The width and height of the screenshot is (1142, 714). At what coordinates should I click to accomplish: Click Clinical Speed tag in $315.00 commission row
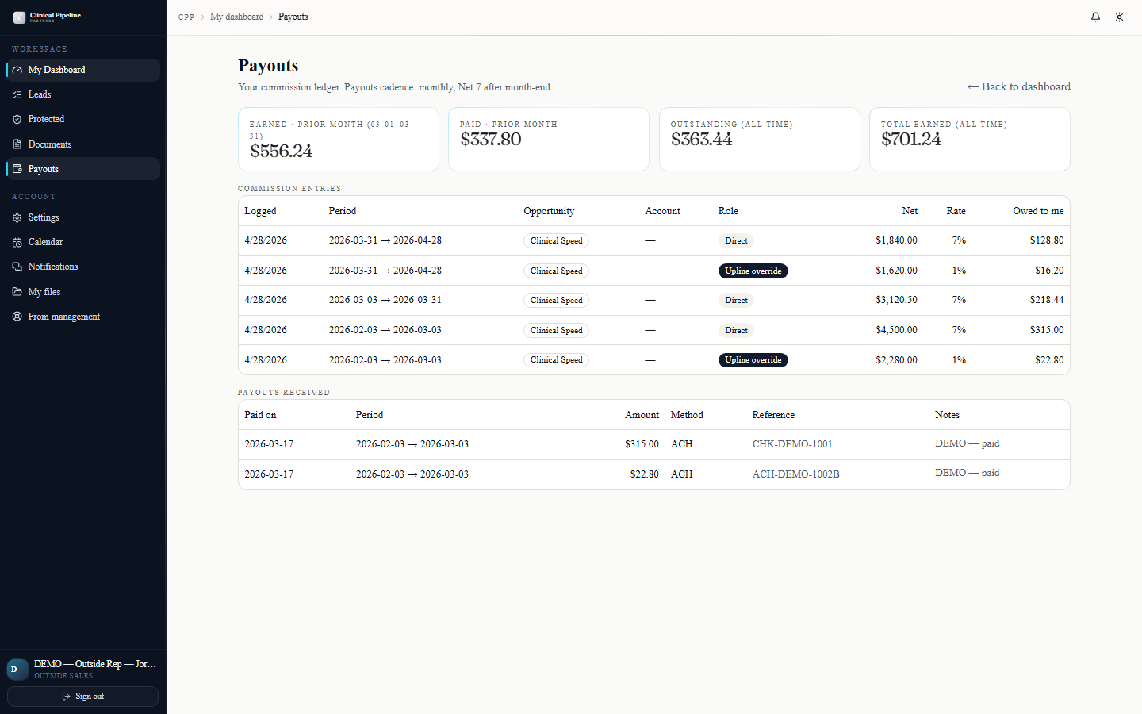[556, 330]
